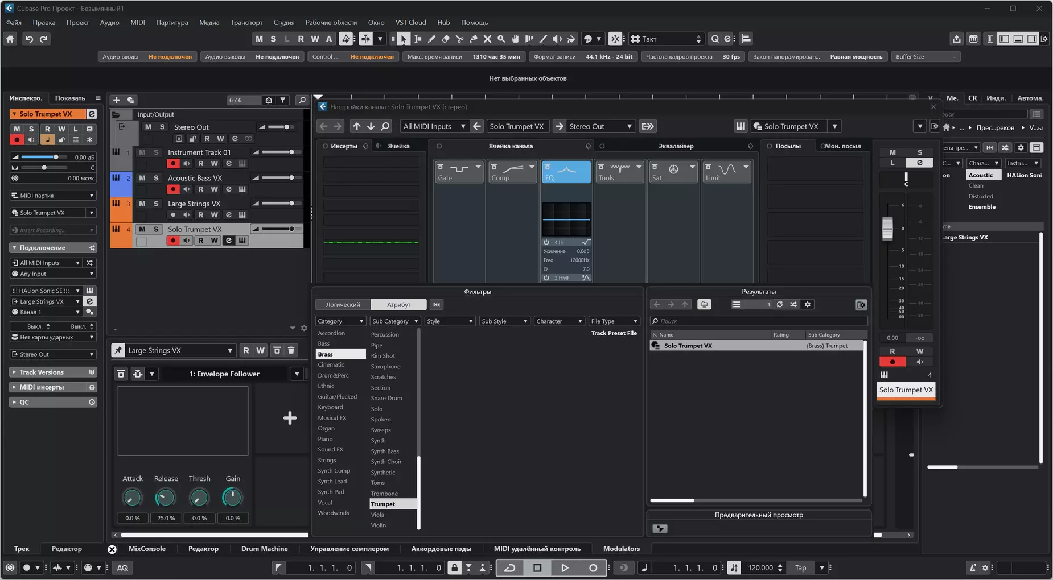Screen dimensions: 1053x580
Task: Click the transport Stop button
Action: coord(537,567)
